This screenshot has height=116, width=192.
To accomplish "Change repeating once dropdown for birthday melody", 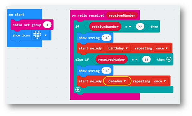I will pyautogui.click(x=162, y=48).
